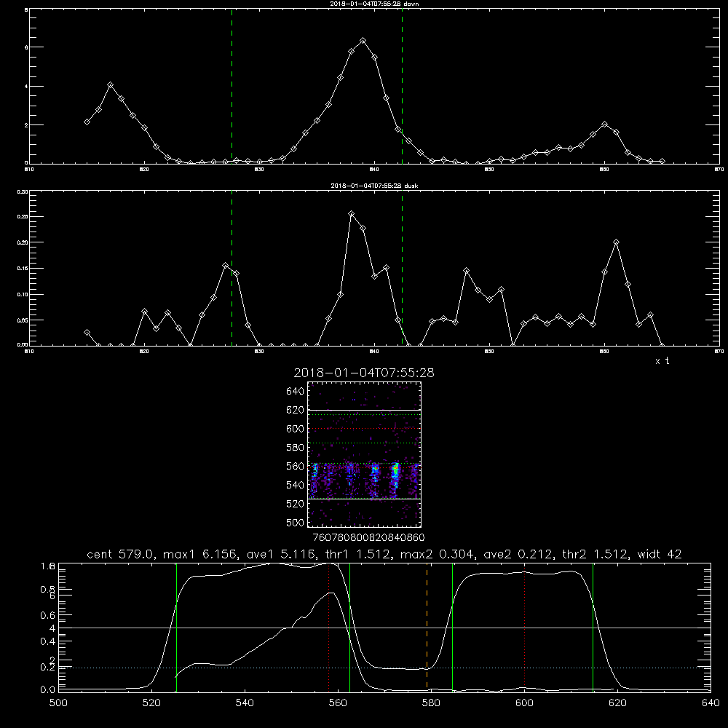Click the "840" label on the dawn x-axis
This screenshot has height=728, width=728.
point(374,170)
